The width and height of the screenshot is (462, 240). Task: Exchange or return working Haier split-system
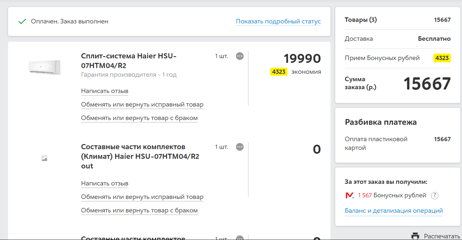pos(142,105)
